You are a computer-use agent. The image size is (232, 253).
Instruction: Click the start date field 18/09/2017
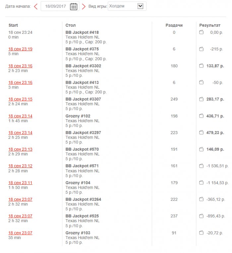(x=55, y=6)
